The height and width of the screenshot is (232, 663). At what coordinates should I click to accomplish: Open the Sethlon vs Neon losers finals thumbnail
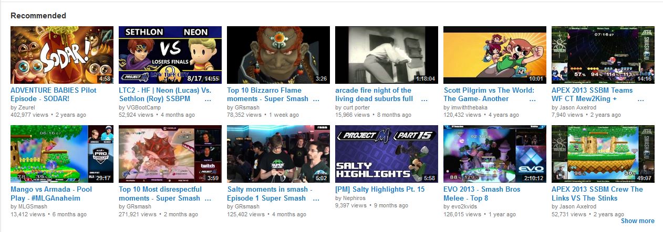(x=170, y=55)
